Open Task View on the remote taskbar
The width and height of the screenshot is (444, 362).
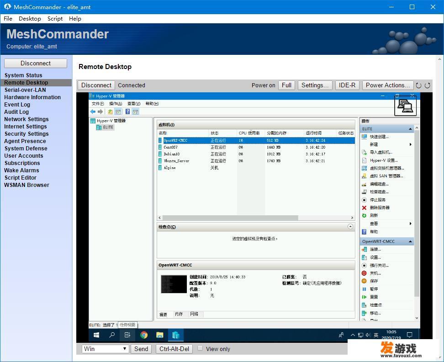(127, 335)
